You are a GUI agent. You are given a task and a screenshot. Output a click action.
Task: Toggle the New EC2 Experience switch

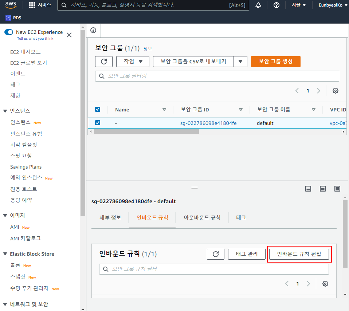tap(9, 32)
